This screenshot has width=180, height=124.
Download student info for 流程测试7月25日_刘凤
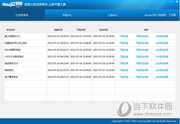point(142,43)
